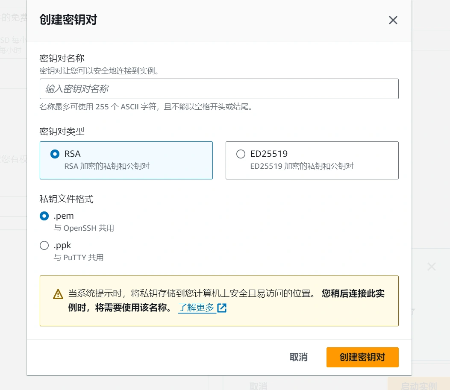Screen dimensions: 450x390
Task: Choose the .ppk private key format radio
Action: tap(44, 246)
